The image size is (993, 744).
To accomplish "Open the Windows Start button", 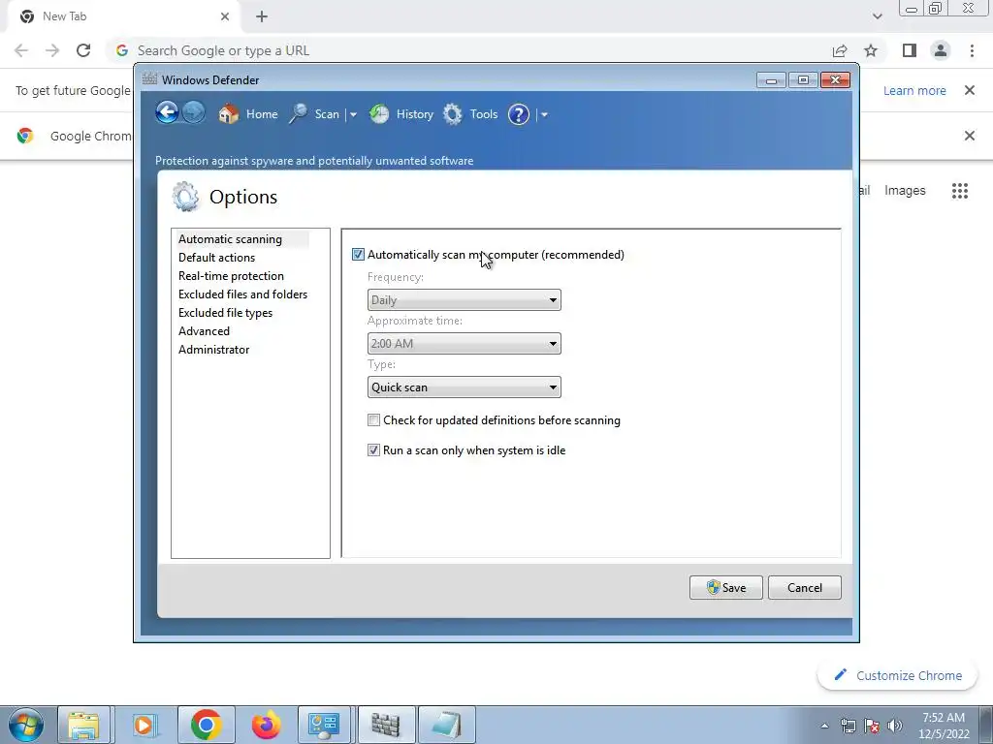I will pyautogui.click(x=25, y=725).
